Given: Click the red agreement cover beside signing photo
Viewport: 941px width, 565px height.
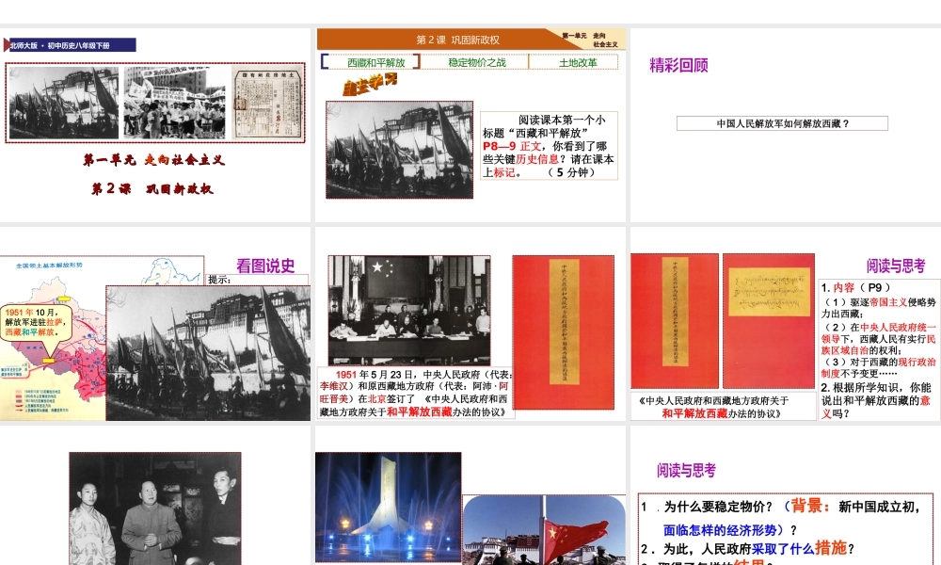Looking at the screenshot, I should point(564,332).
